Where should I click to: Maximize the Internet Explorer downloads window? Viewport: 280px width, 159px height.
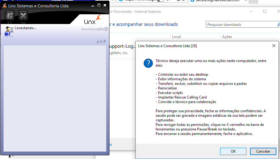[265, 11]
